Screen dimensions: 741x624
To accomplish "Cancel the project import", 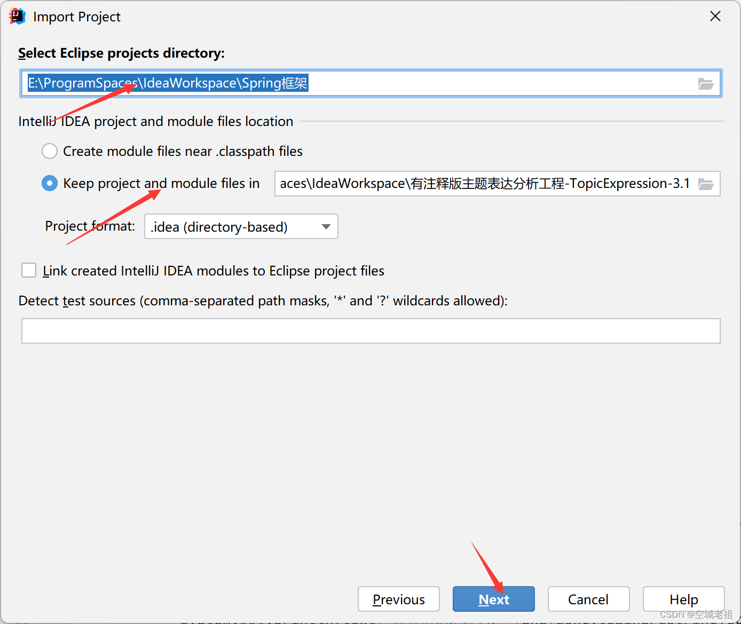I will pos(588,599).
